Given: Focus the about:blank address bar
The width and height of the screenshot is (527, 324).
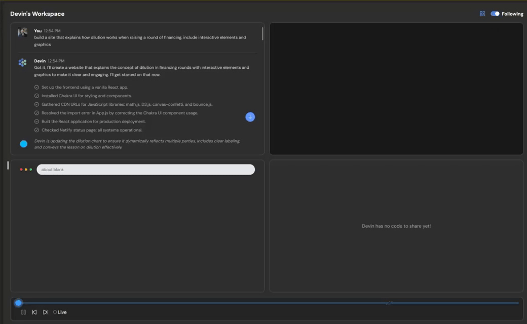Looking at the screenshot, I should pyautogui.click(x=145, y=170).
